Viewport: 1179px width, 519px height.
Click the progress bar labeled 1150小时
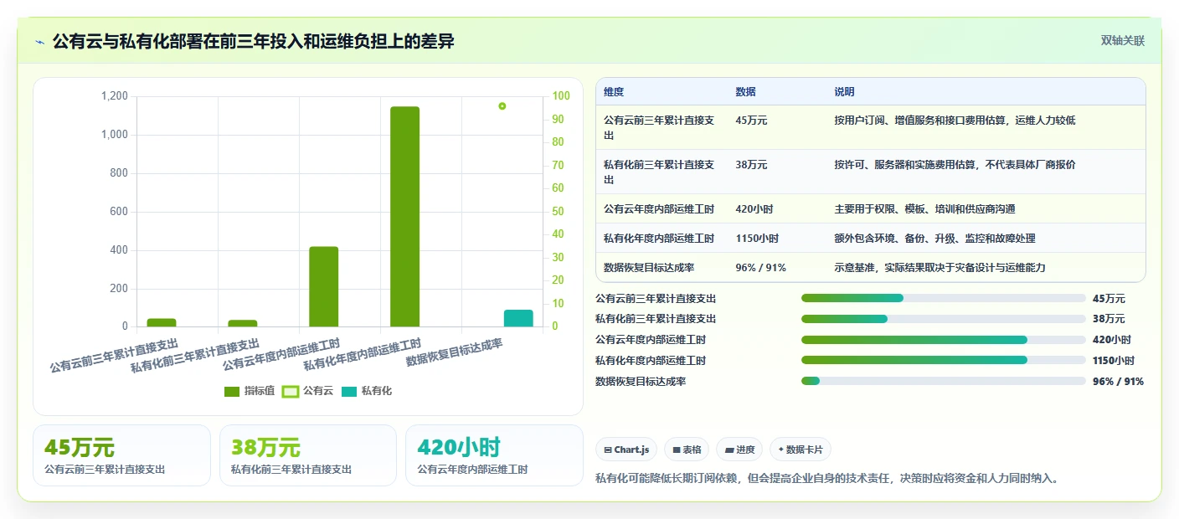coord(943,361)
